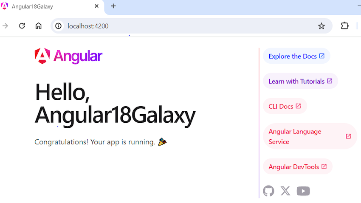View site information icon in address bar
This screenshot has height=203, width=361.
point(59,26)
